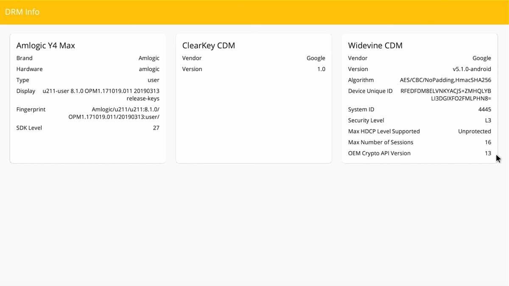Image resolution: width=509 pixels, height=286 pixels.
Task: Click the Security Level label
Action: coord(366,120)
